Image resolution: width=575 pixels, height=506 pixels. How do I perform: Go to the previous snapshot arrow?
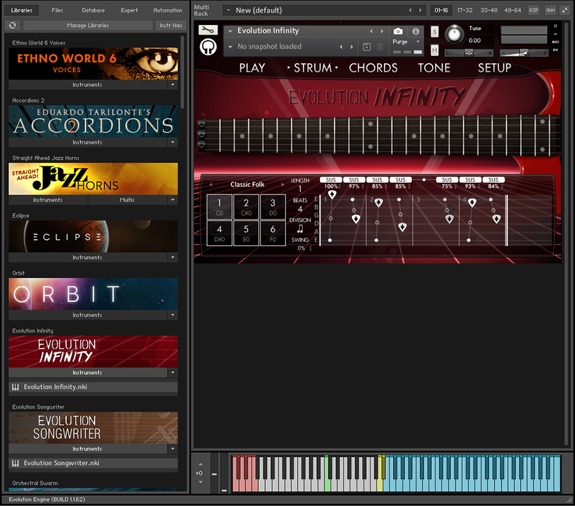click(x=341, y=47)
